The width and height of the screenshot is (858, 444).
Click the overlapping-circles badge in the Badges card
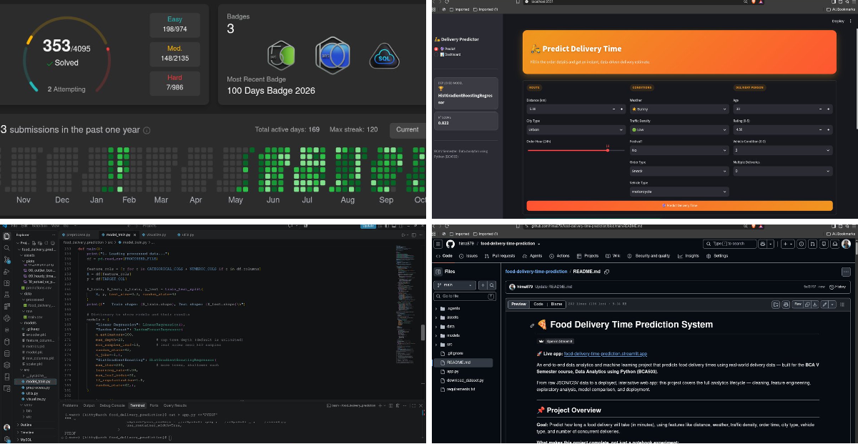coord(333,54)
